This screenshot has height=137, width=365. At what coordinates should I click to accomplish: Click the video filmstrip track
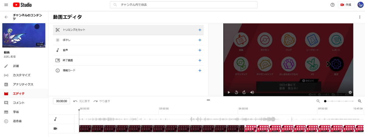click(221, 129)
